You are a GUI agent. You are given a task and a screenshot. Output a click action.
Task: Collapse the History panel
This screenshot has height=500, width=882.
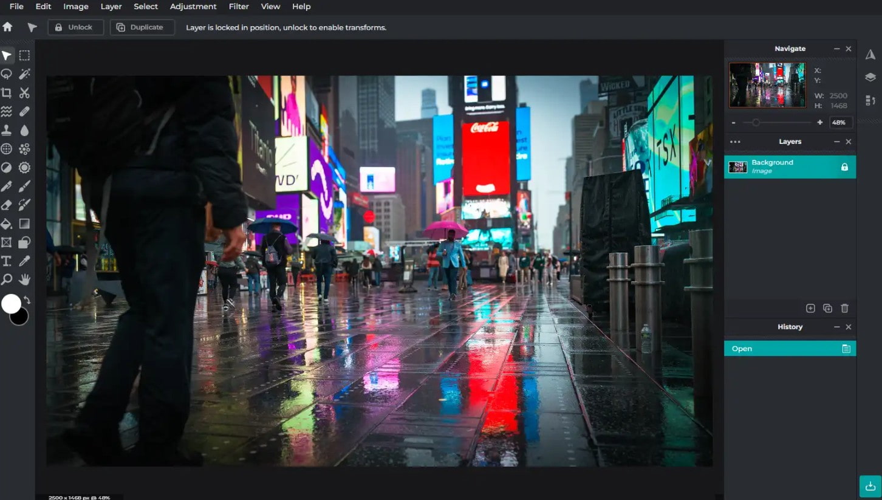(x=836, y=327)
